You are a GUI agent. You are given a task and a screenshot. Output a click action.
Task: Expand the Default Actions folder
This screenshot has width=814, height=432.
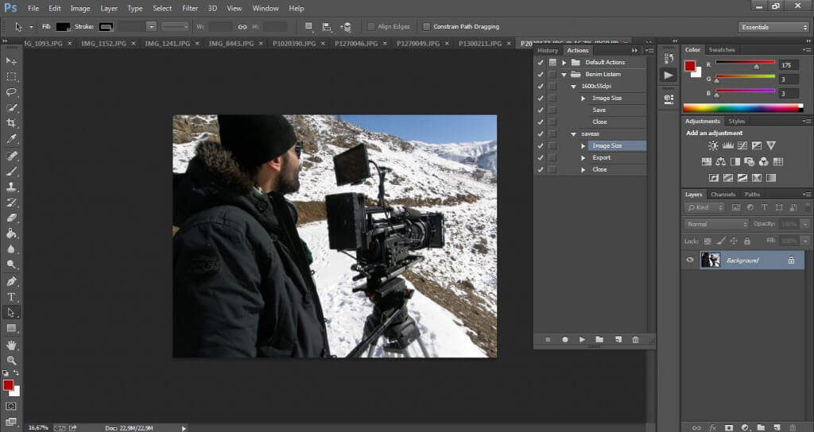pos(564,62)
